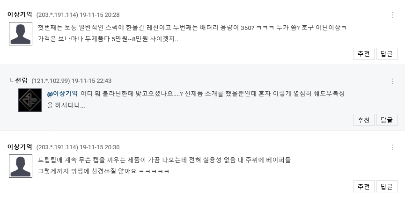This screenshot has width=405, height=197.
Task: Click the timestamp 19-11-15 22:43
Action: click(93, 81)
